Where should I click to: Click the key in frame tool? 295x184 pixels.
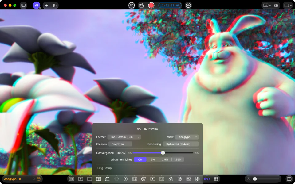tap(189, 179)
